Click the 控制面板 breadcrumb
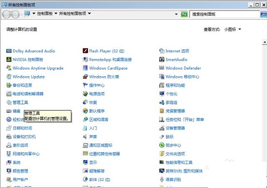The width and height of the screenshot is (267, 188). 45,13
